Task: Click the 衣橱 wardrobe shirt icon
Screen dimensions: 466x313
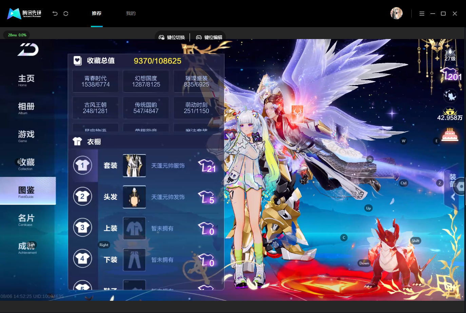Action: click(x=77, y=141)
